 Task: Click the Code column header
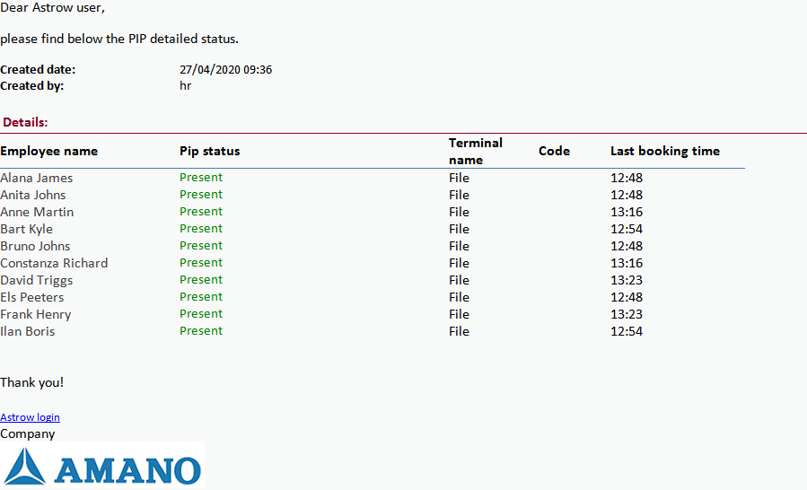point(554,151)
